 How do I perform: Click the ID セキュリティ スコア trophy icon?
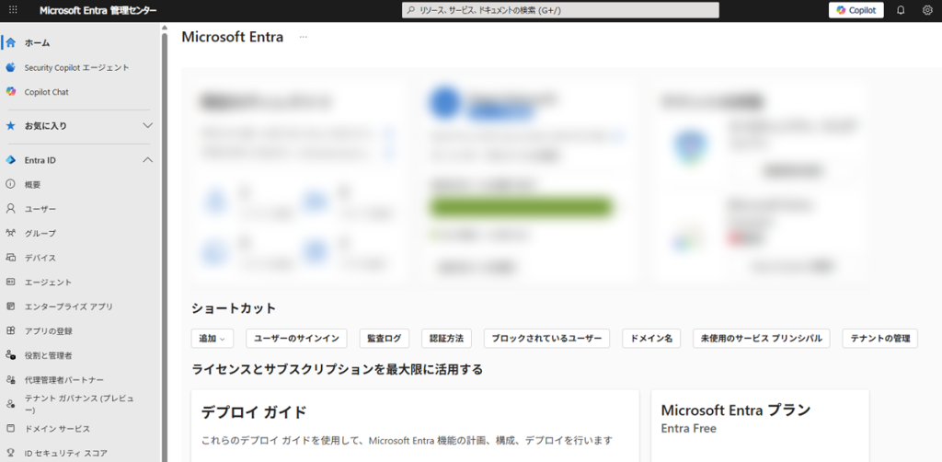coord(11,453)
